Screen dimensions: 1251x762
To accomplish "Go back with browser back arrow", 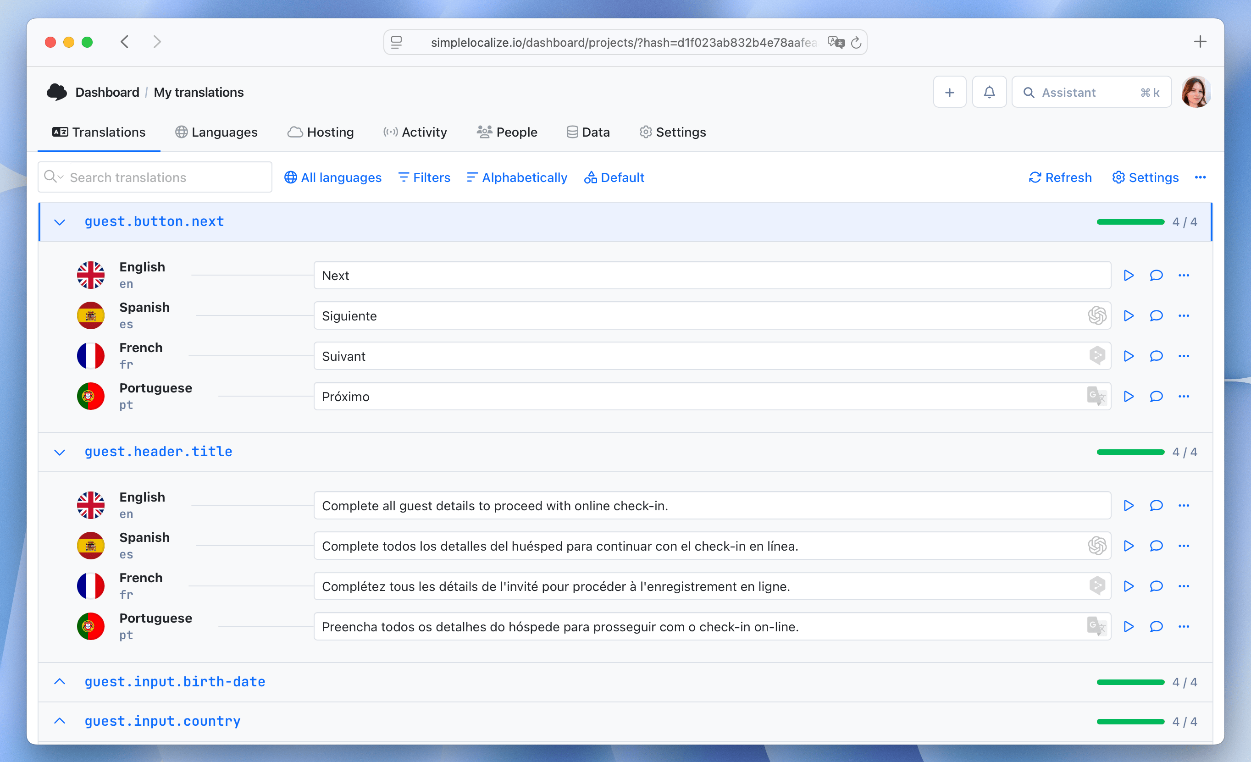I will tap(124, 42).
